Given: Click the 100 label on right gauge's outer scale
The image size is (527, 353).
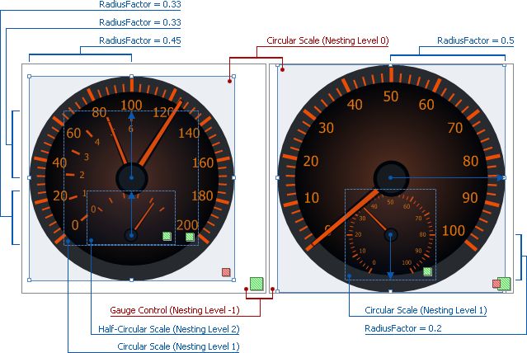Looking at the screenshot, I should click(x=454, y=230).
